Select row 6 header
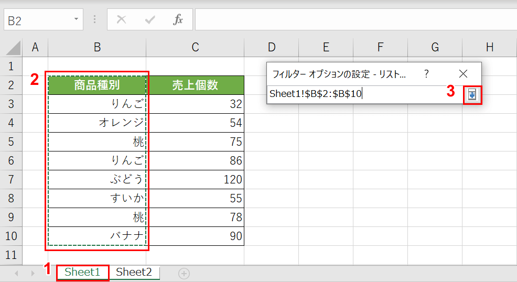This screenshot has height=282, width=517. 11,160
